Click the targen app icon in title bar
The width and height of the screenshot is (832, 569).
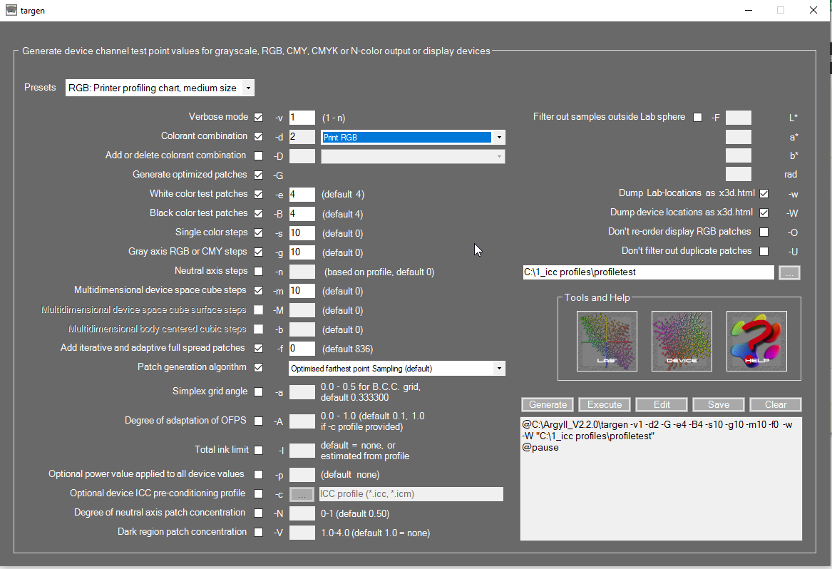click(x=11, y=11)
